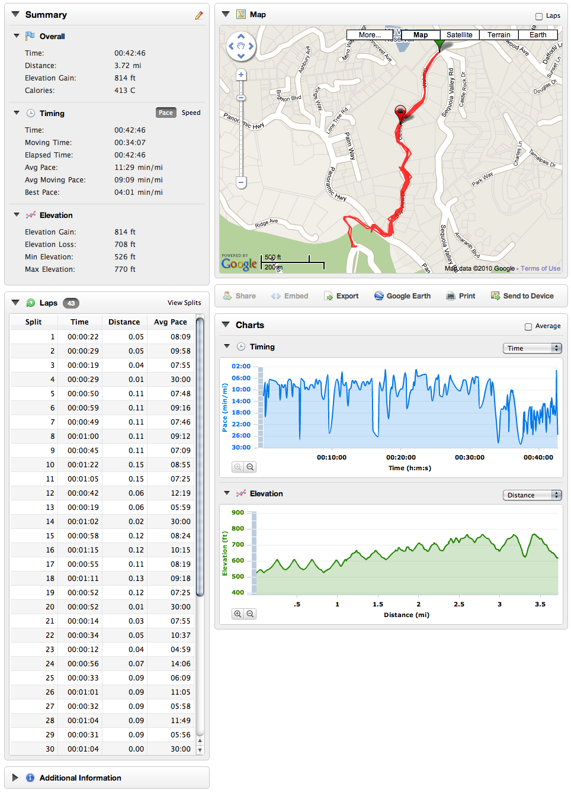Click the map zoom slider track
The width and height of the screenshot is (571, 793).
point(241,136)
